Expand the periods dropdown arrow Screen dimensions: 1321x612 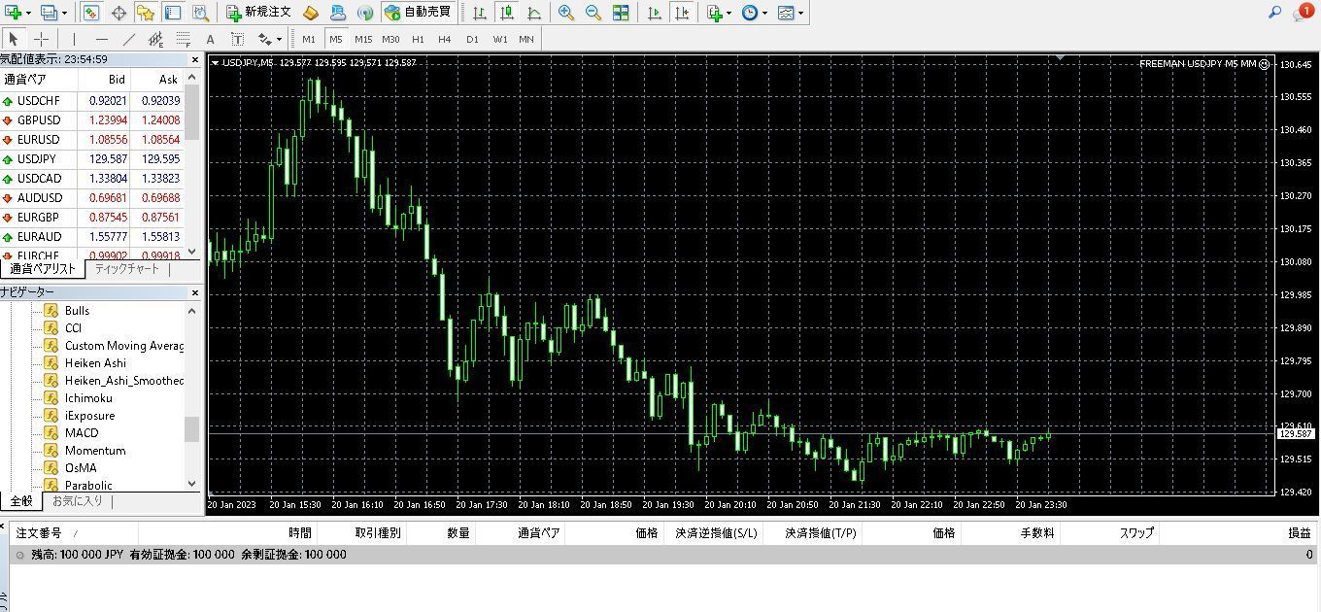(765, 13)
